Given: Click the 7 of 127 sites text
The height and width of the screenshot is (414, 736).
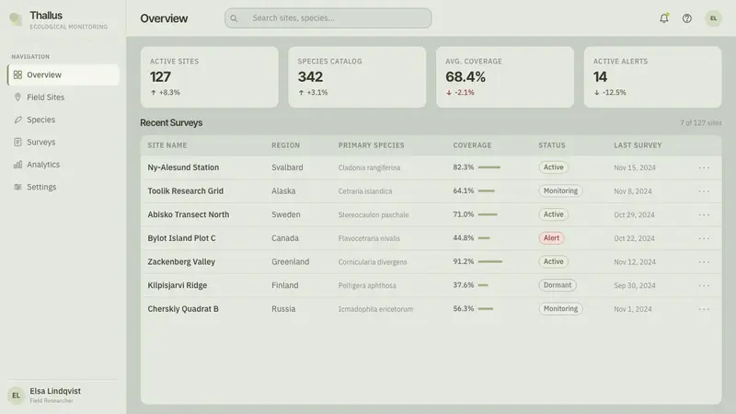Looking at the screenshot, I should point(701,122).
